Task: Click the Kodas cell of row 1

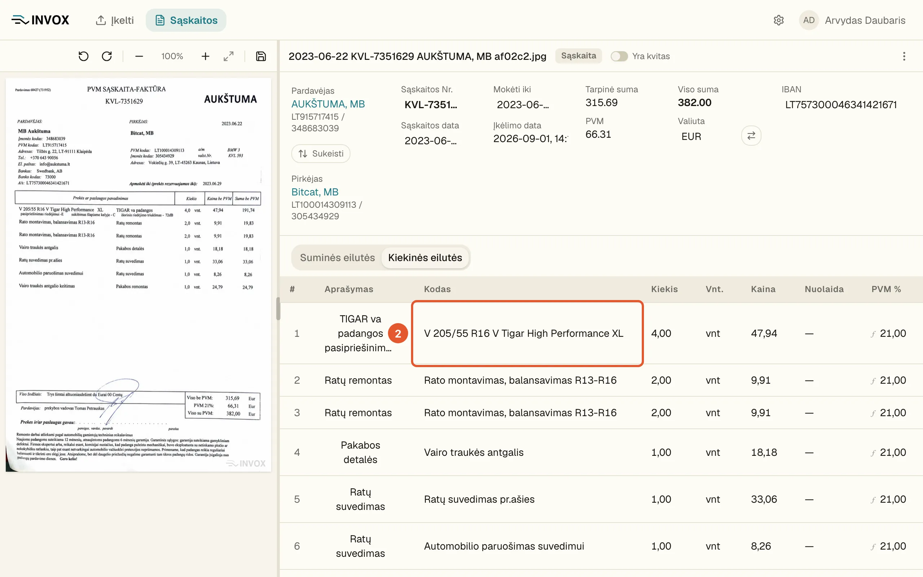Action: [527, 334]
